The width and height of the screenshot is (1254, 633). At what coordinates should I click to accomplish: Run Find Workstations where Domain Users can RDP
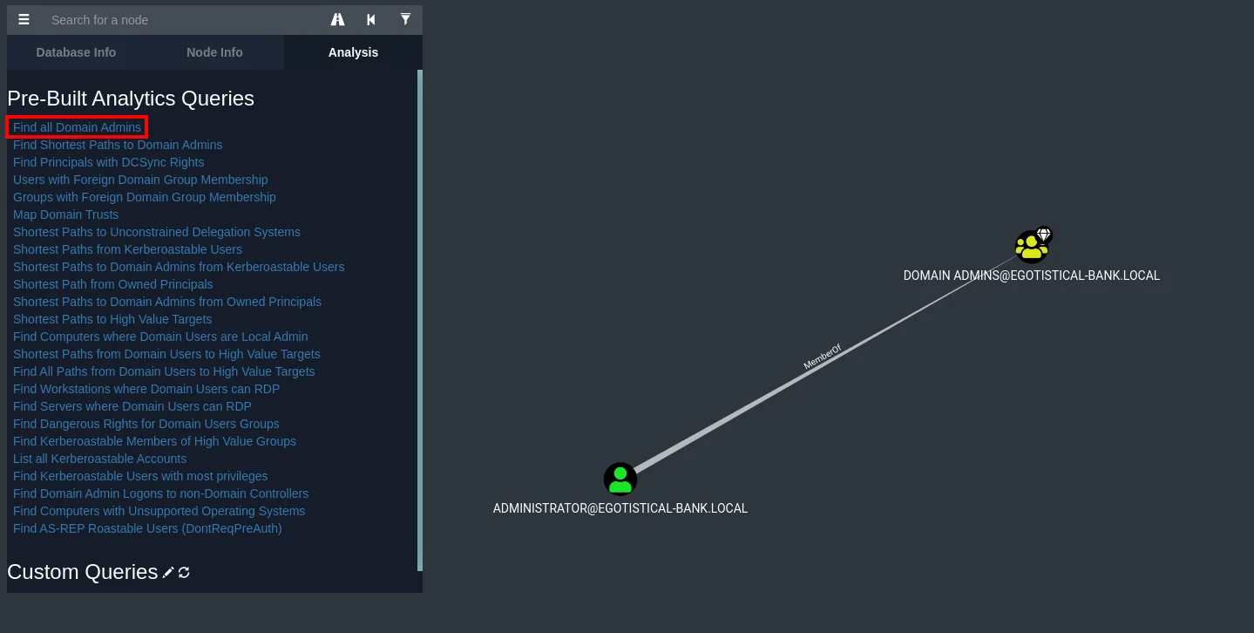coord(146,389)
